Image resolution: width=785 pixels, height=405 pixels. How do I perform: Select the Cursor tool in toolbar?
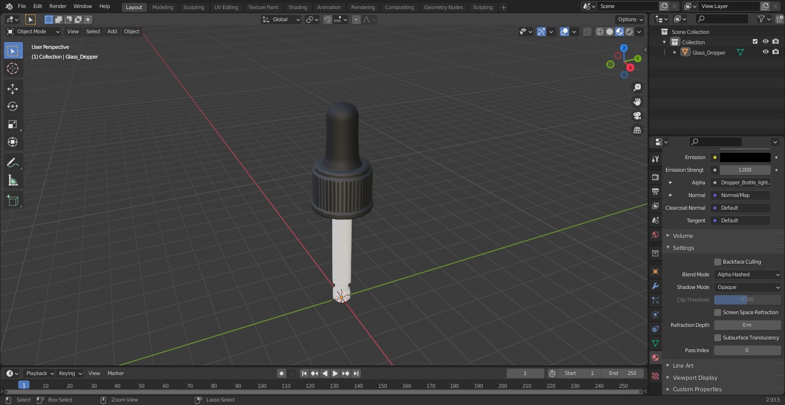(13, 68)
